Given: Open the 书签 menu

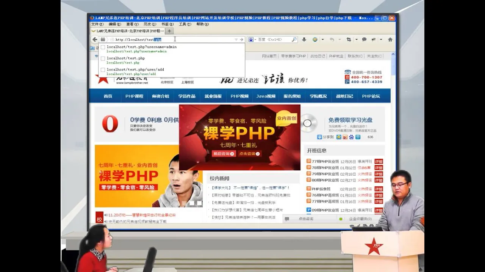Looking at the screenshot, I should (167, 24).
